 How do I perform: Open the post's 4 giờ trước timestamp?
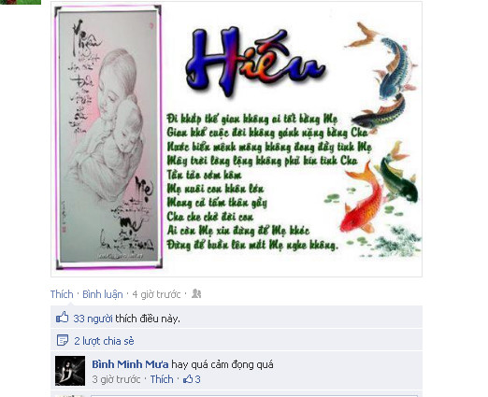(x=156, y=294)
